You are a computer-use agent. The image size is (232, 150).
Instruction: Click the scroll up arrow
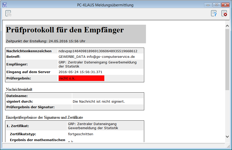click(227, 26)
